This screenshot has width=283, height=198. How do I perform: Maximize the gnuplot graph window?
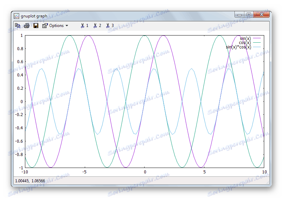tap(249, 14)
